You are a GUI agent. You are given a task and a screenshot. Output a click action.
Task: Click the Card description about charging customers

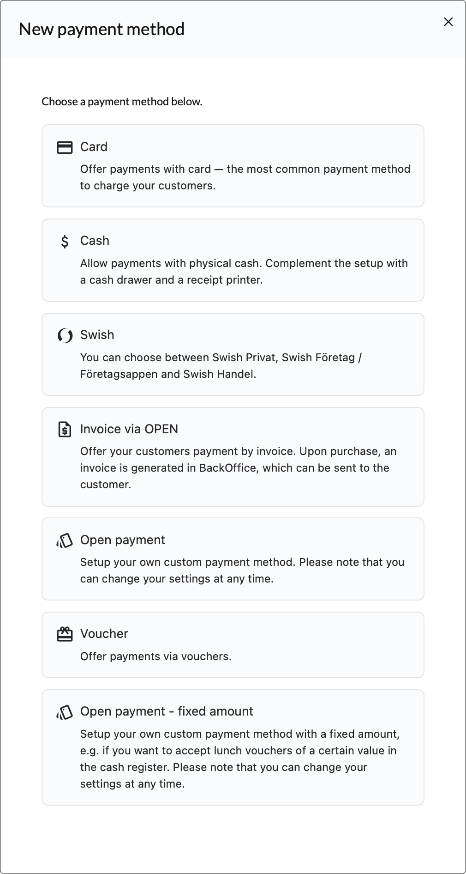pyautogui.click(x=245, y=177)
